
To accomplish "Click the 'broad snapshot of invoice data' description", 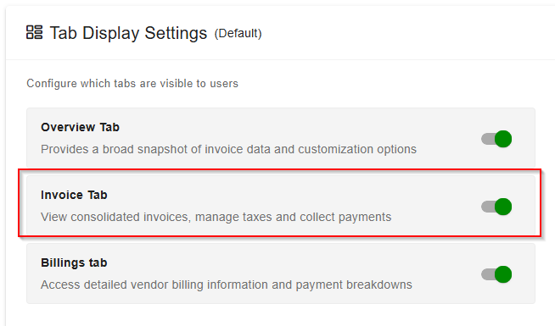I will 228,149.
